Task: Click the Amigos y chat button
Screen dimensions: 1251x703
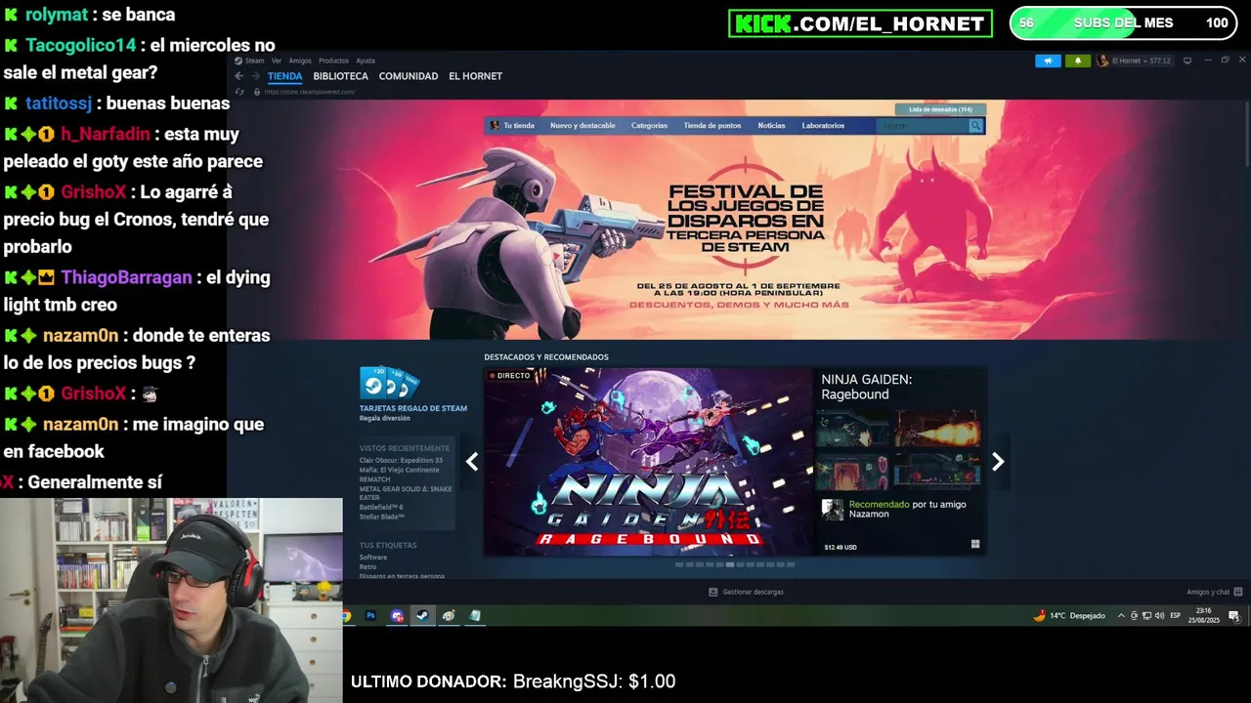Action: point(1214,592)
